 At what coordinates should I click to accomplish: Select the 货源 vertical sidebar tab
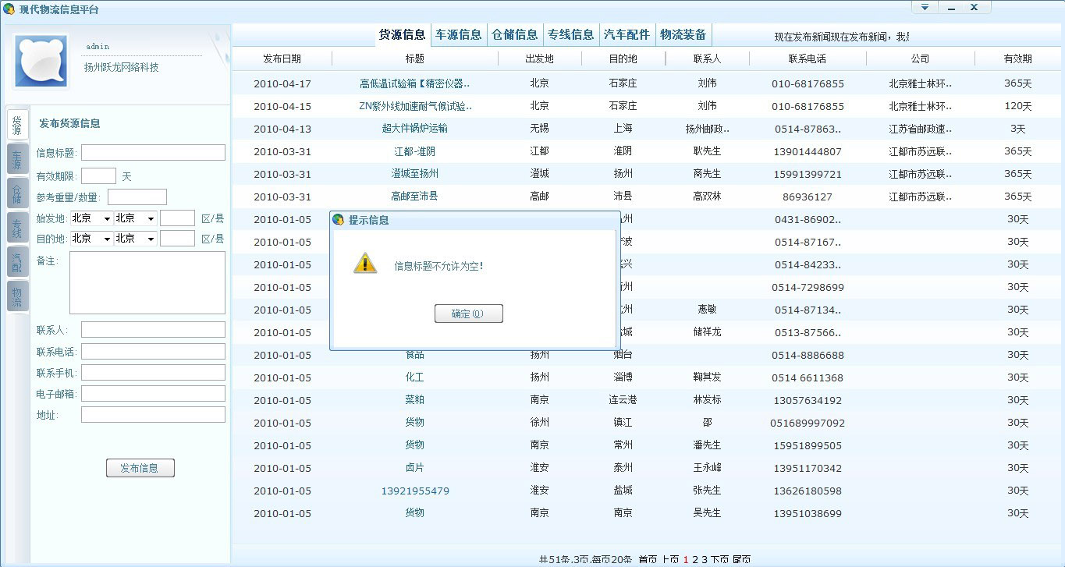coord(17,125)
